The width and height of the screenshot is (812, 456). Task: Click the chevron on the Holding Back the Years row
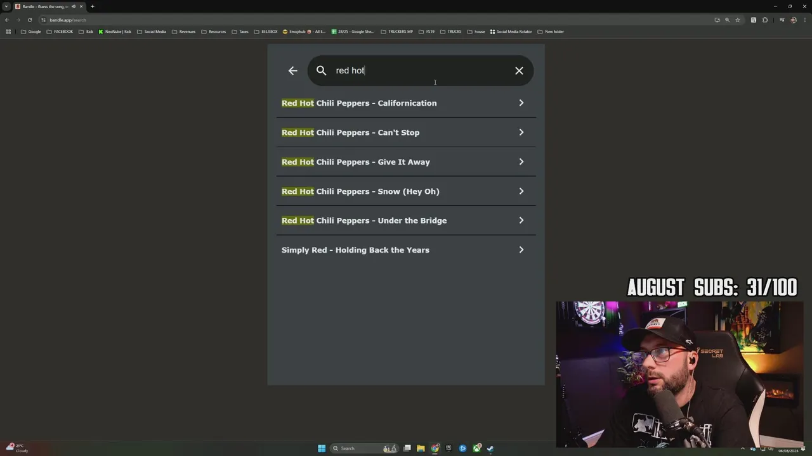[x=521, y=250]
